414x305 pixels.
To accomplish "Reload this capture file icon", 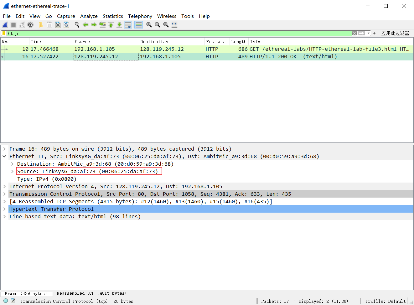I will pos(66,25).
